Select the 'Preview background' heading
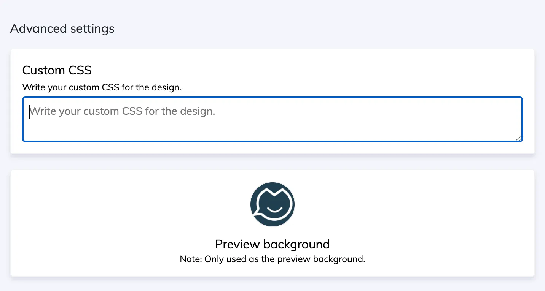This screenshot has height=291, width=545. tap(272, 244)
